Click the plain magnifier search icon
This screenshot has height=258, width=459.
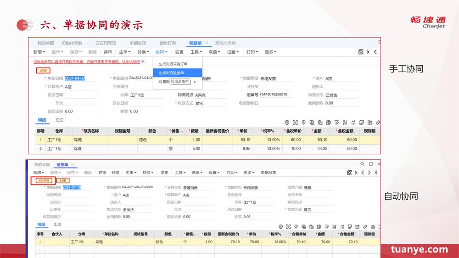(362, 164)
